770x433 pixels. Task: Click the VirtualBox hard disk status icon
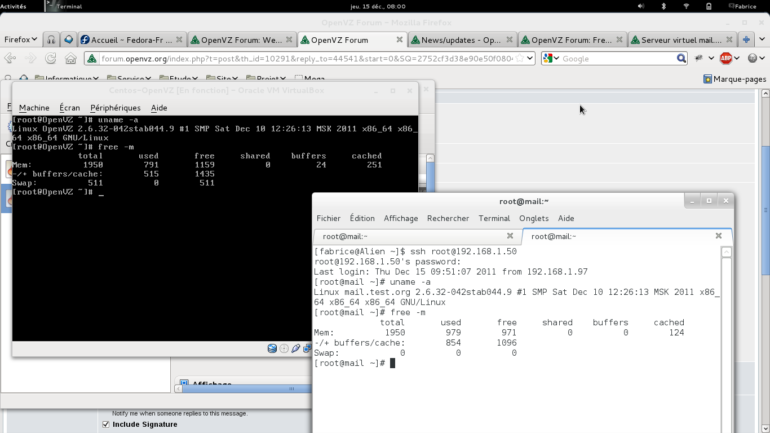272,348
